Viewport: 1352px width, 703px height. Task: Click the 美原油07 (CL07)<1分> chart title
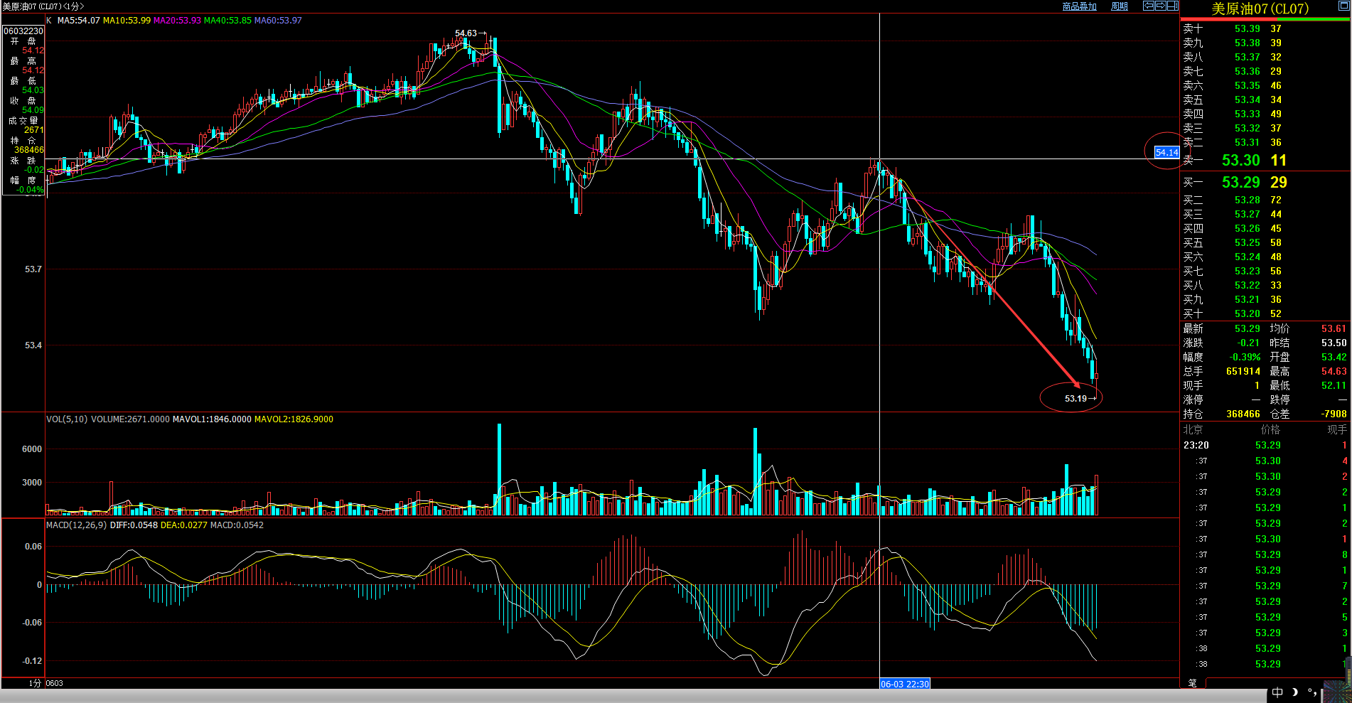point(43,6)
